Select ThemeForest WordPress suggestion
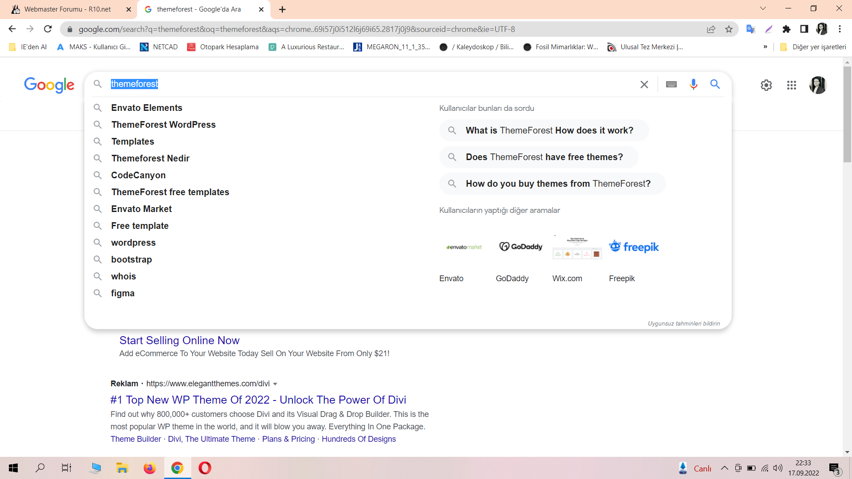Viewport: 852px width, 479px height. point(163,125)
